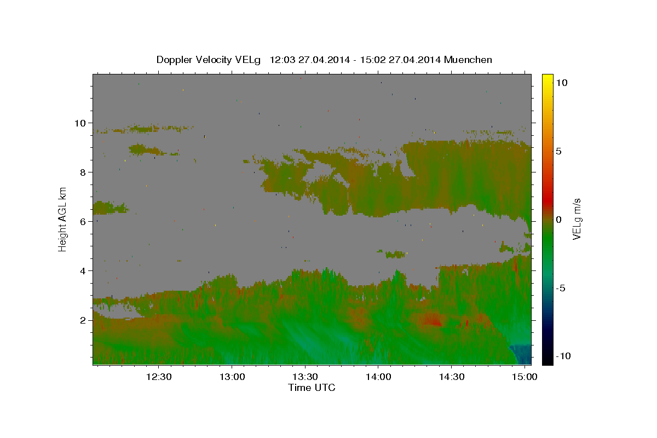Click the 13:00 time tick label
657x438 pixels.
(x=232, y=377)
